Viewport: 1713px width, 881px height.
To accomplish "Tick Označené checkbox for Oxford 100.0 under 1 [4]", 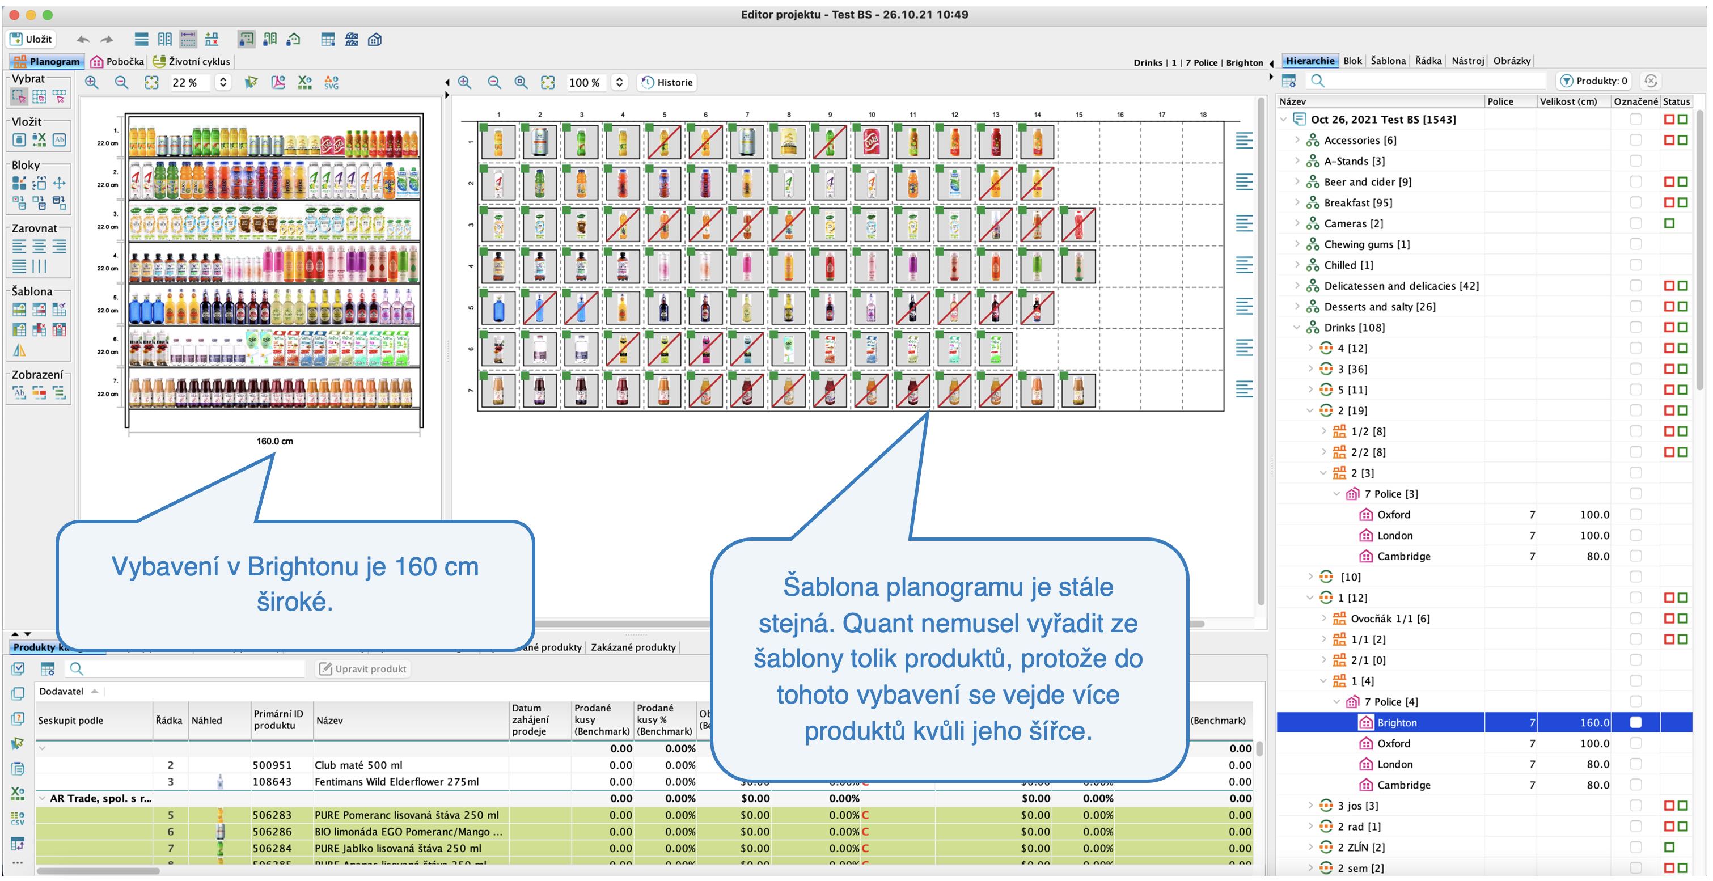I will click(x=1635, y=743).
